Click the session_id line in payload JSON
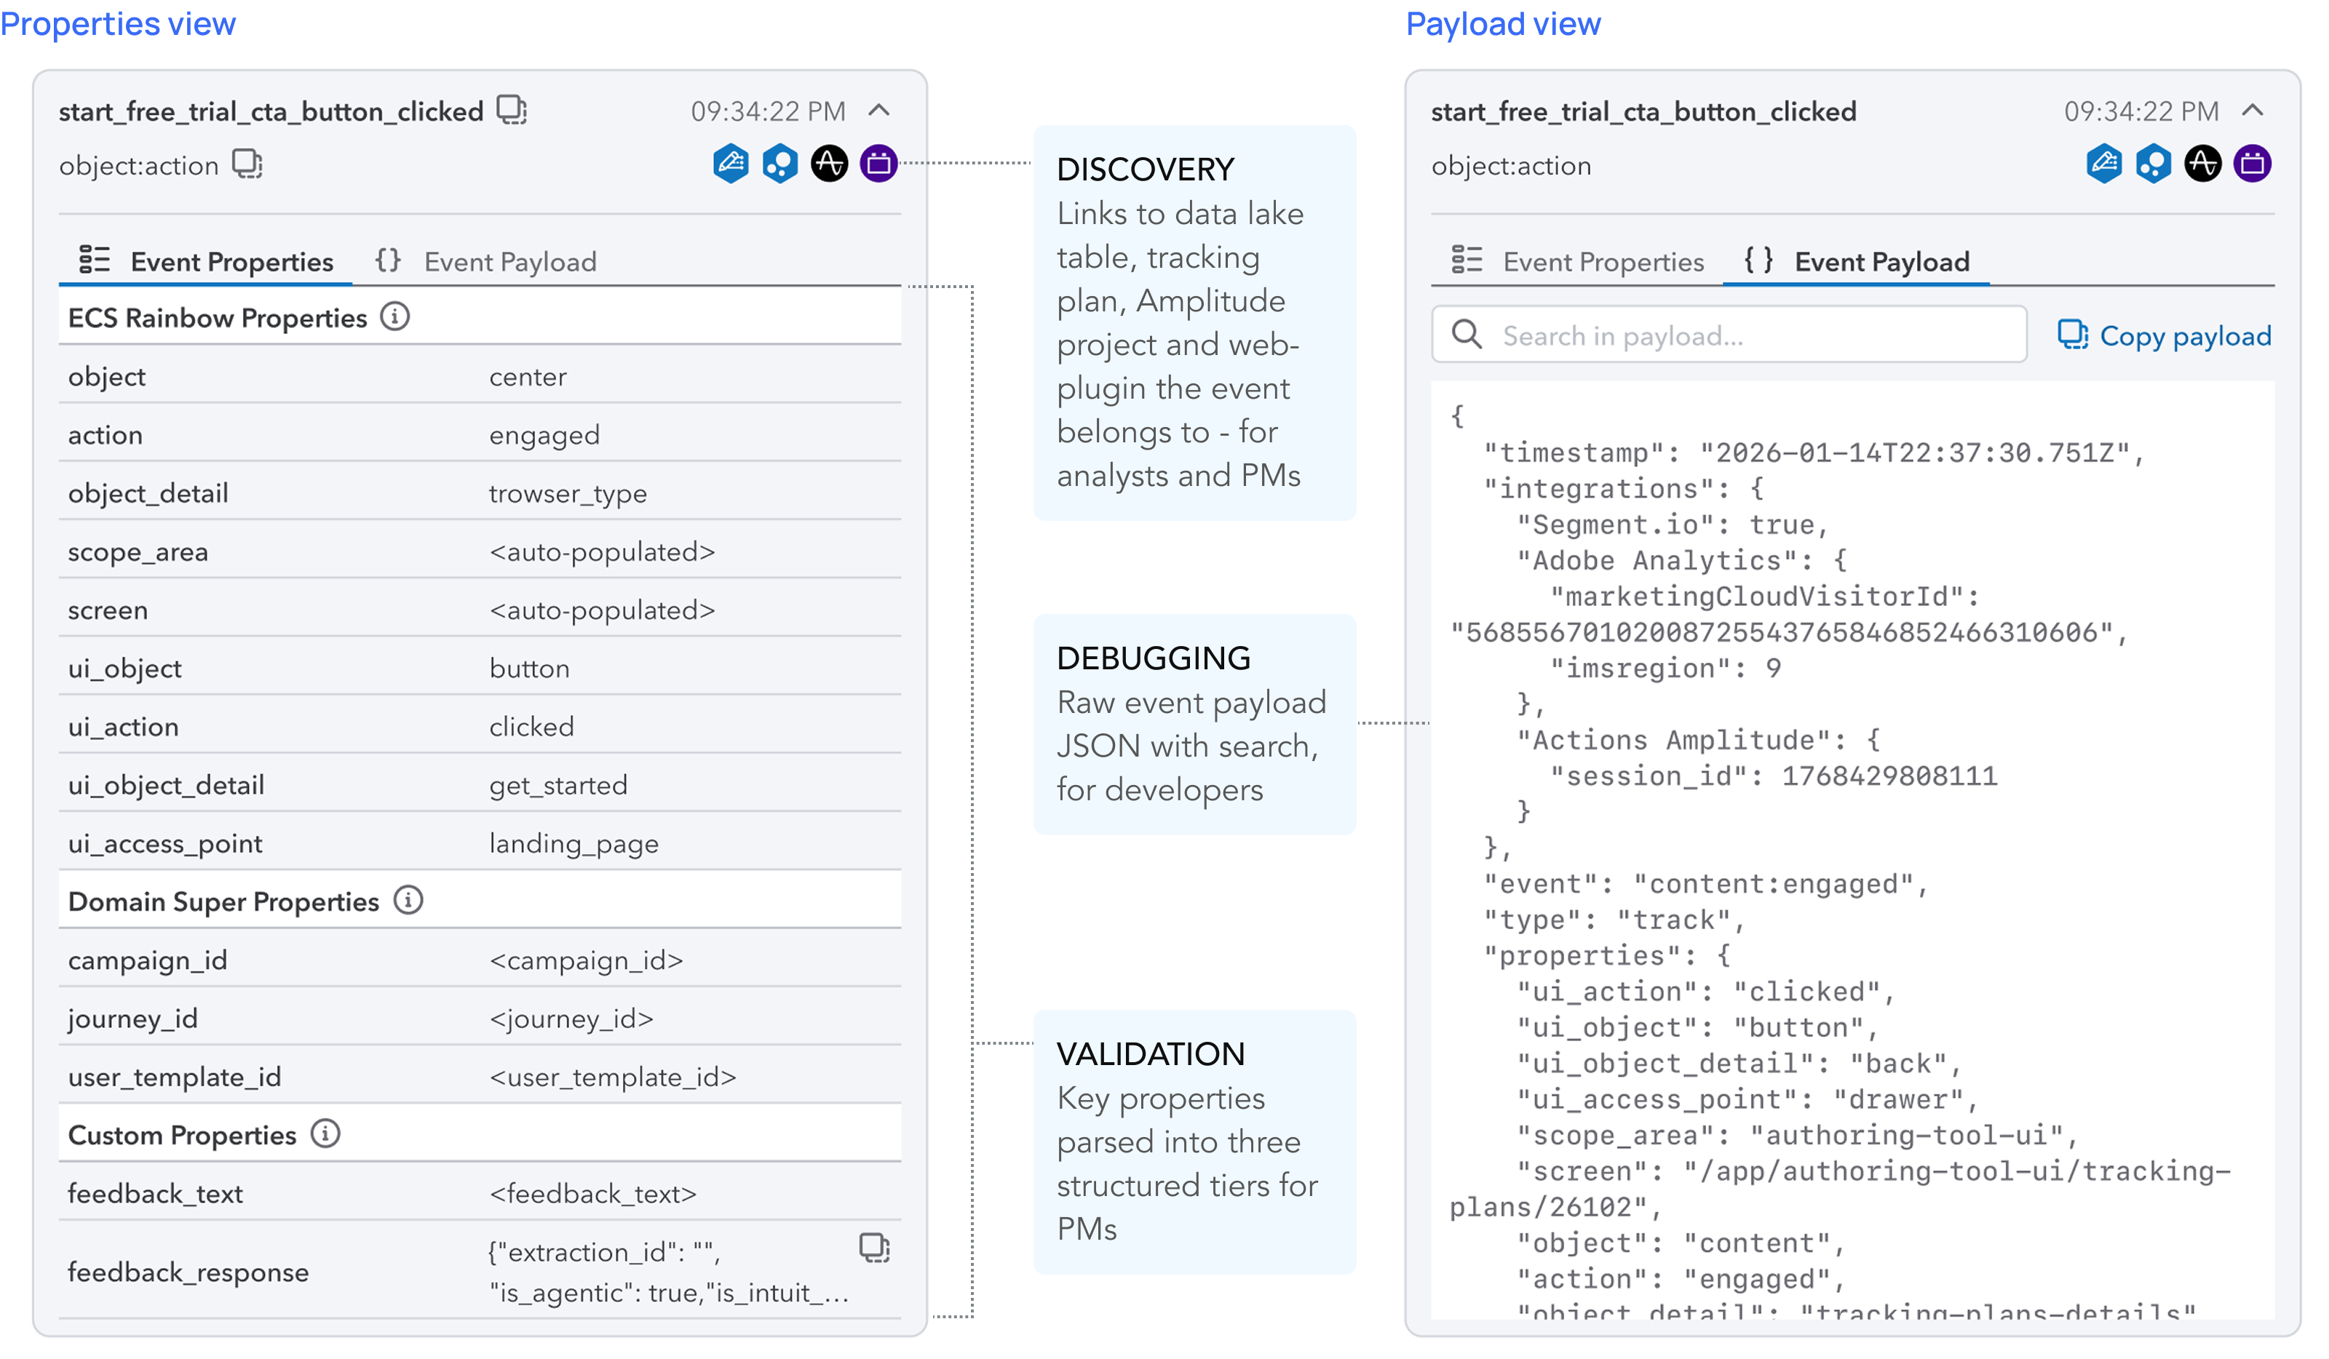The image size is (2329, 1359). [1774, 776]
